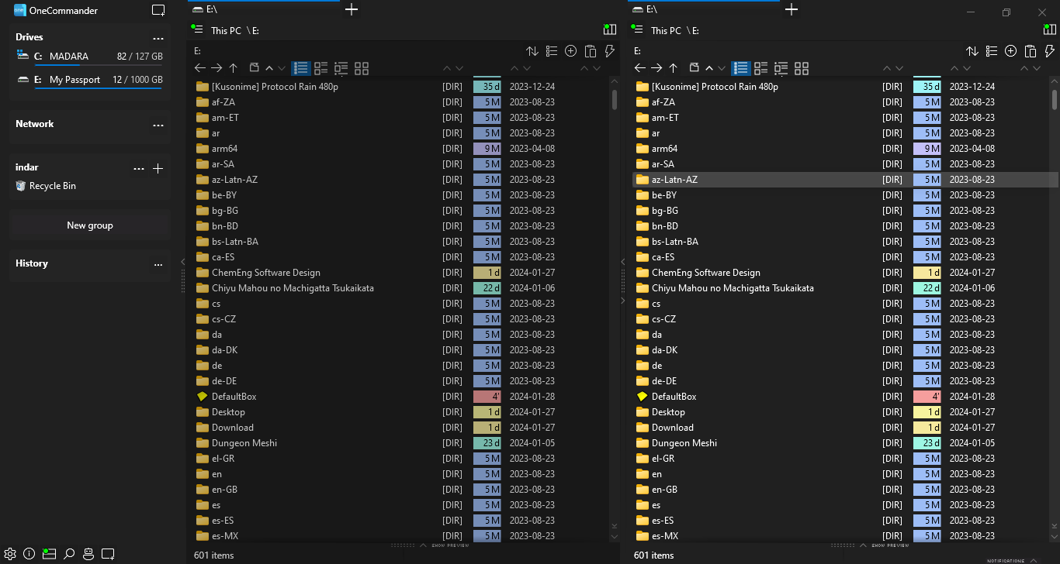Open the search magnifier in the status bar
This screenshot has width=1060, height=564.
coord(69,554)
